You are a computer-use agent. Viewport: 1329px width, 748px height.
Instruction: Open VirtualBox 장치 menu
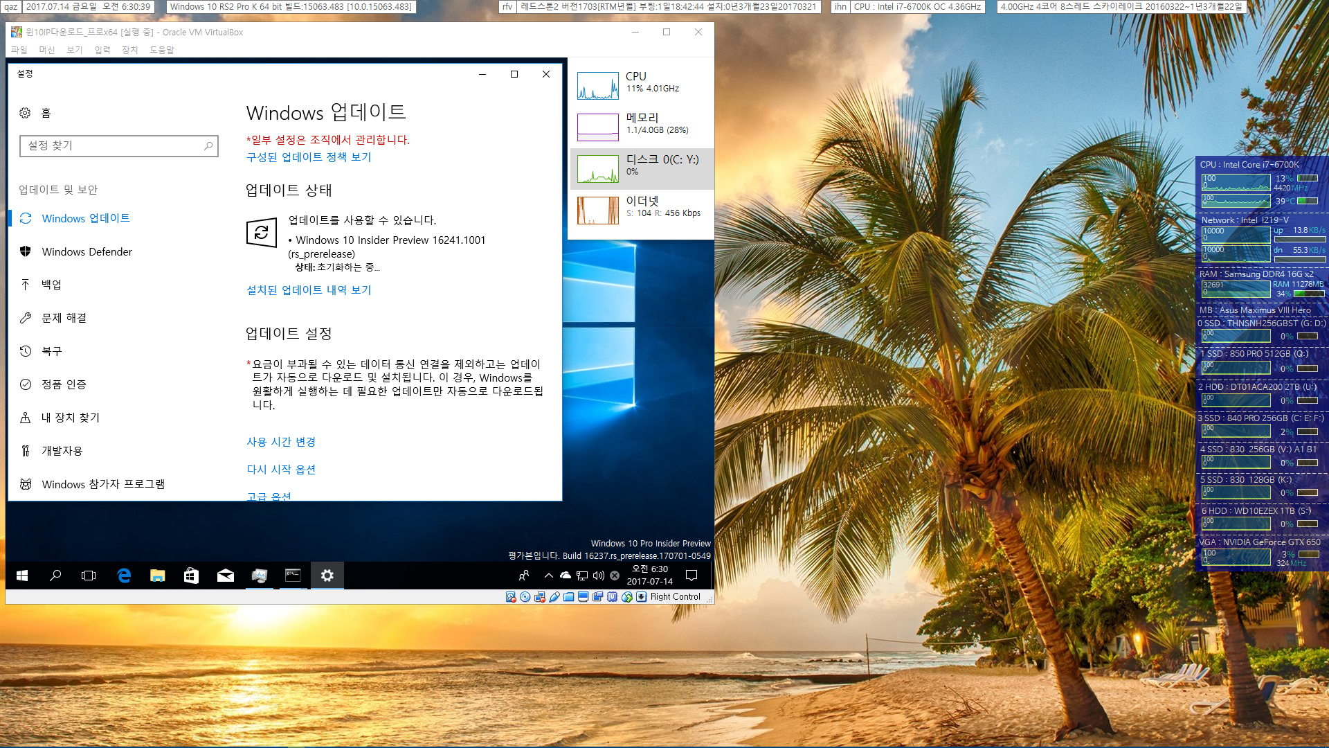pyautogui.click(x=130, y=50)
